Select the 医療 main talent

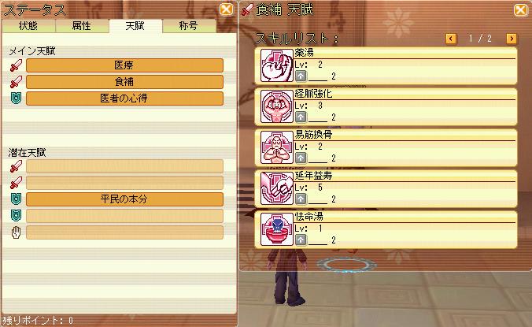pos(124,65)
